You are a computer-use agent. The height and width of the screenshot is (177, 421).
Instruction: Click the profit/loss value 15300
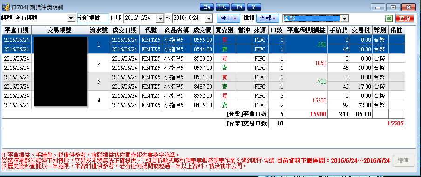point(319,101)
